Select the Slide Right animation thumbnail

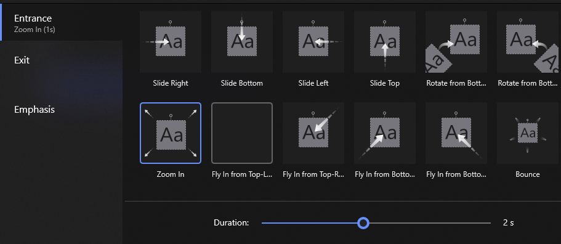pos(171,42)
